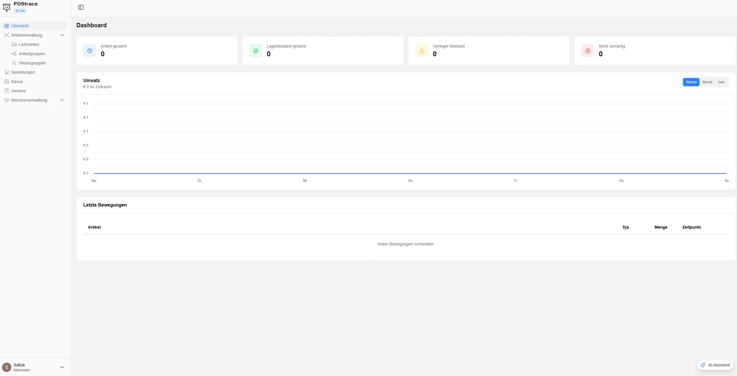Click the Kassa register icon
This screenshot has height=376, width=737.
click(7, 82)
